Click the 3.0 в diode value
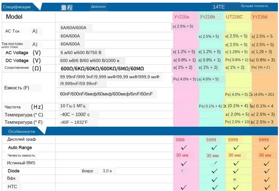This screenshot has height=191, width=279. tap(107, 171)
